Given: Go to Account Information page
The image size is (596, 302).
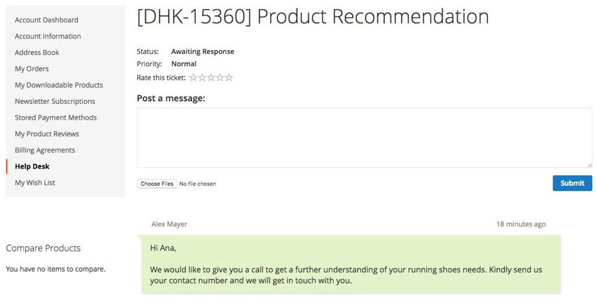Looking at the screenshot, I should tap(48, 36).
